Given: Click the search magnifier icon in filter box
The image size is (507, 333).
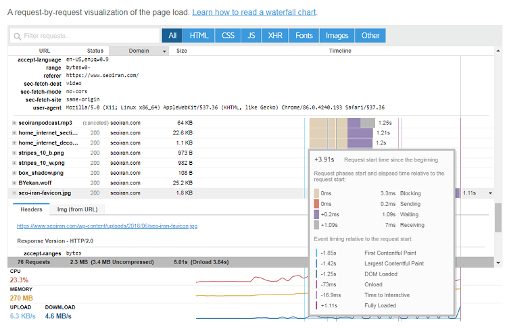Looking at the screenshot, I should (17, 36).
